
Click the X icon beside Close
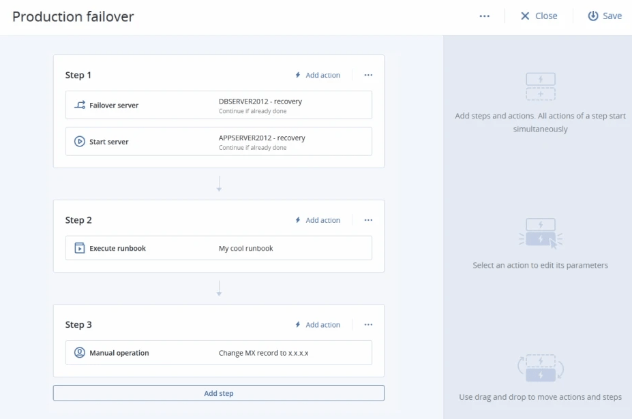click(x=525, y=16)
